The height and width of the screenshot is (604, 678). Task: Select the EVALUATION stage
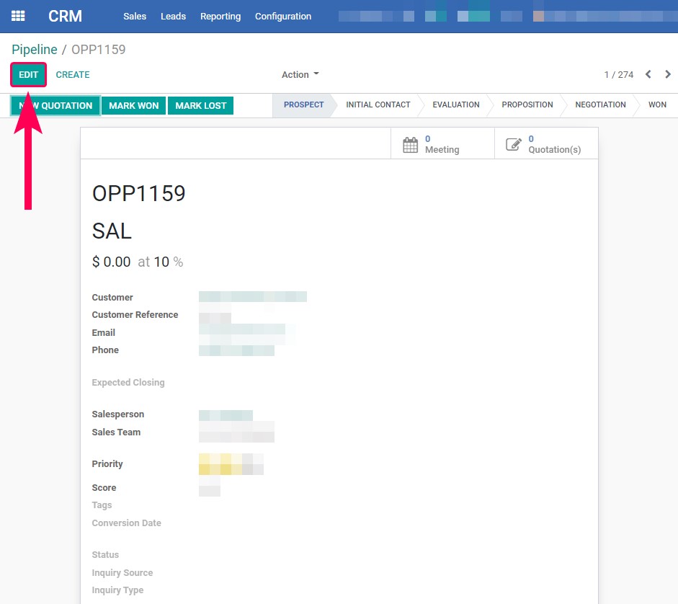[x=456, y=105]
